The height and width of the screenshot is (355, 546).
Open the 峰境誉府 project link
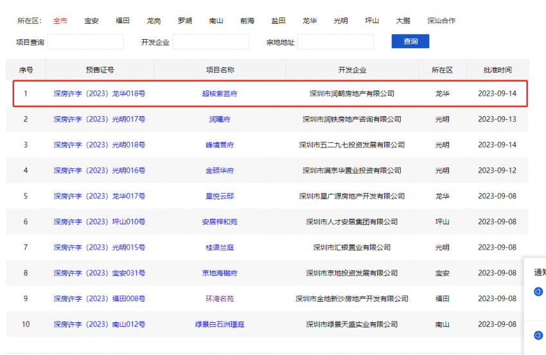[x=220, y=145]
